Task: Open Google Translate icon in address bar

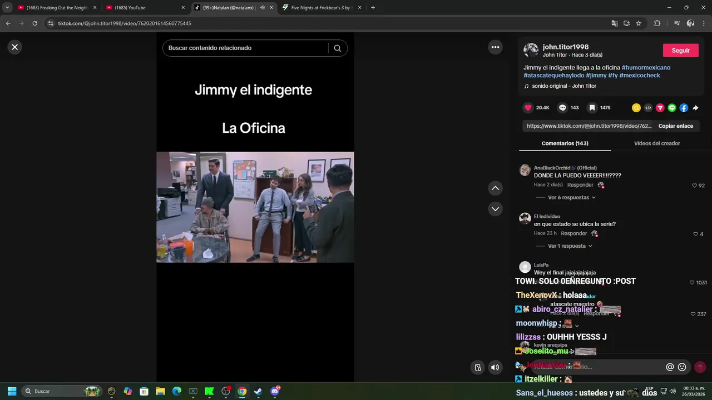Action: tap(615, 23)
